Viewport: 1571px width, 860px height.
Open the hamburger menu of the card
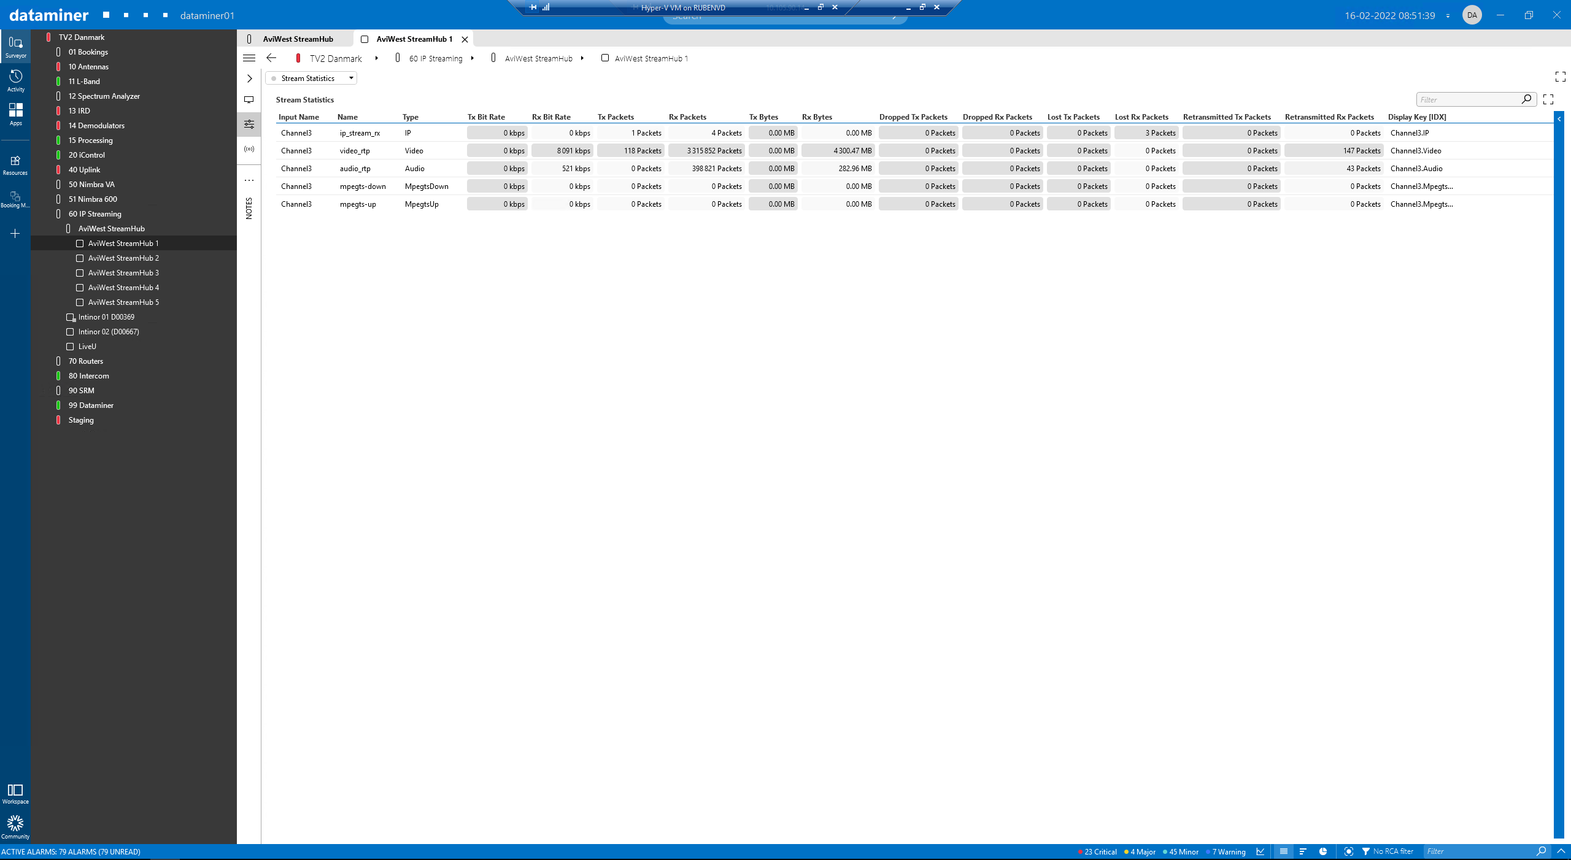(x=249, y=58)
